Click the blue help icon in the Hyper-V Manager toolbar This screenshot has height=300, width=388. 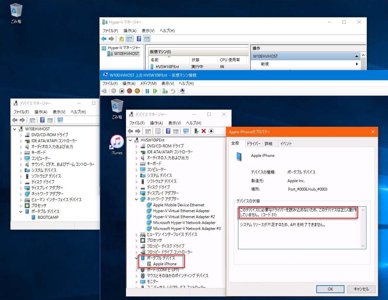tap(139, 39)
